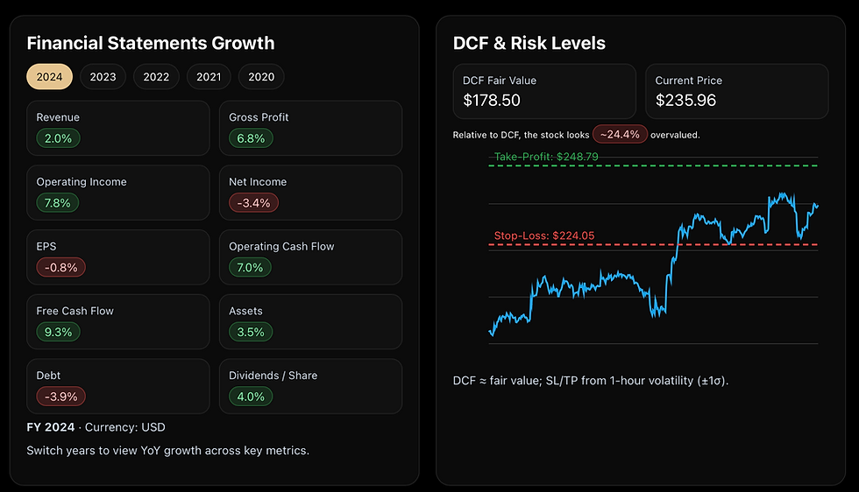The width and height of the screenshot is (859, 492).
Task: Click the EPS -0.8% badge
Action: point(61,268)
